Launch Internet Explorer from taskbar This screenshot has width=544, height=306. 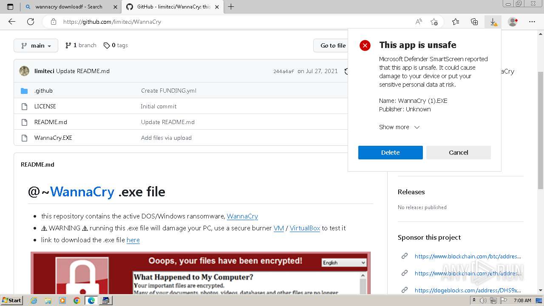[x=34, y=300]
